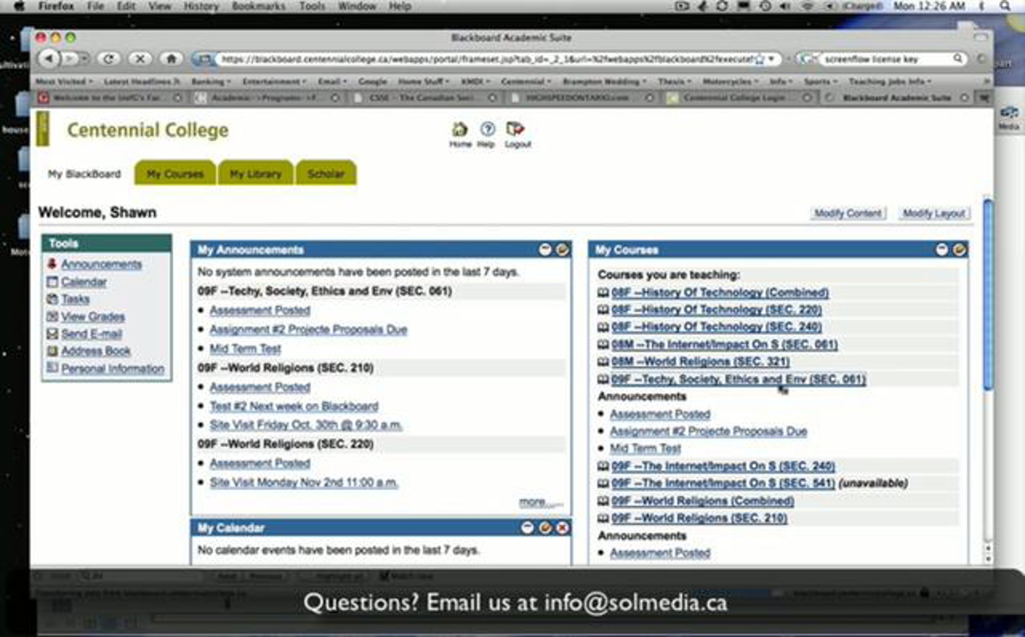Bookmark this page with the star icon
The height and width of the screenshot is (637, 1025).
(759, 59)
